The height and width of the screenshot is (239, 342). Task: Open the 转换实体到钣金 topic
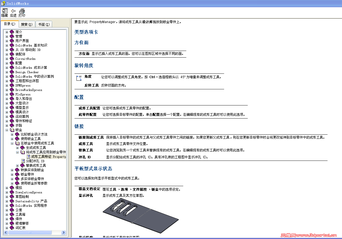(x=32, y=170)
